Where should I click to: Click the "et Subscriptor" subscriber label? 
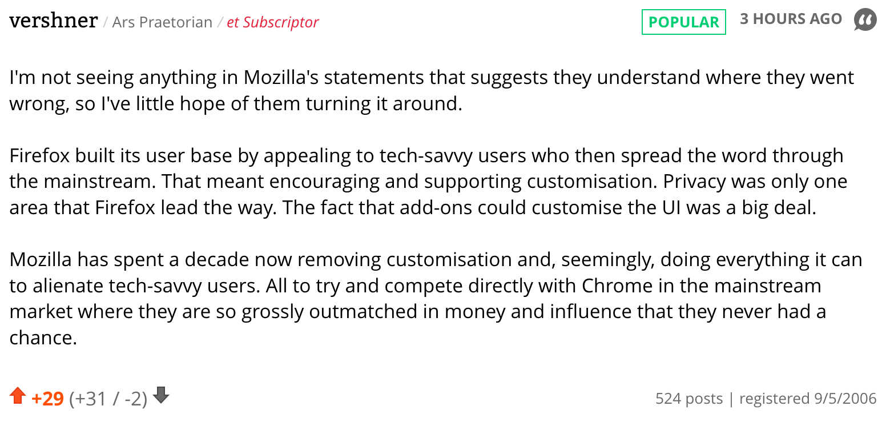(x=273, y=22)
